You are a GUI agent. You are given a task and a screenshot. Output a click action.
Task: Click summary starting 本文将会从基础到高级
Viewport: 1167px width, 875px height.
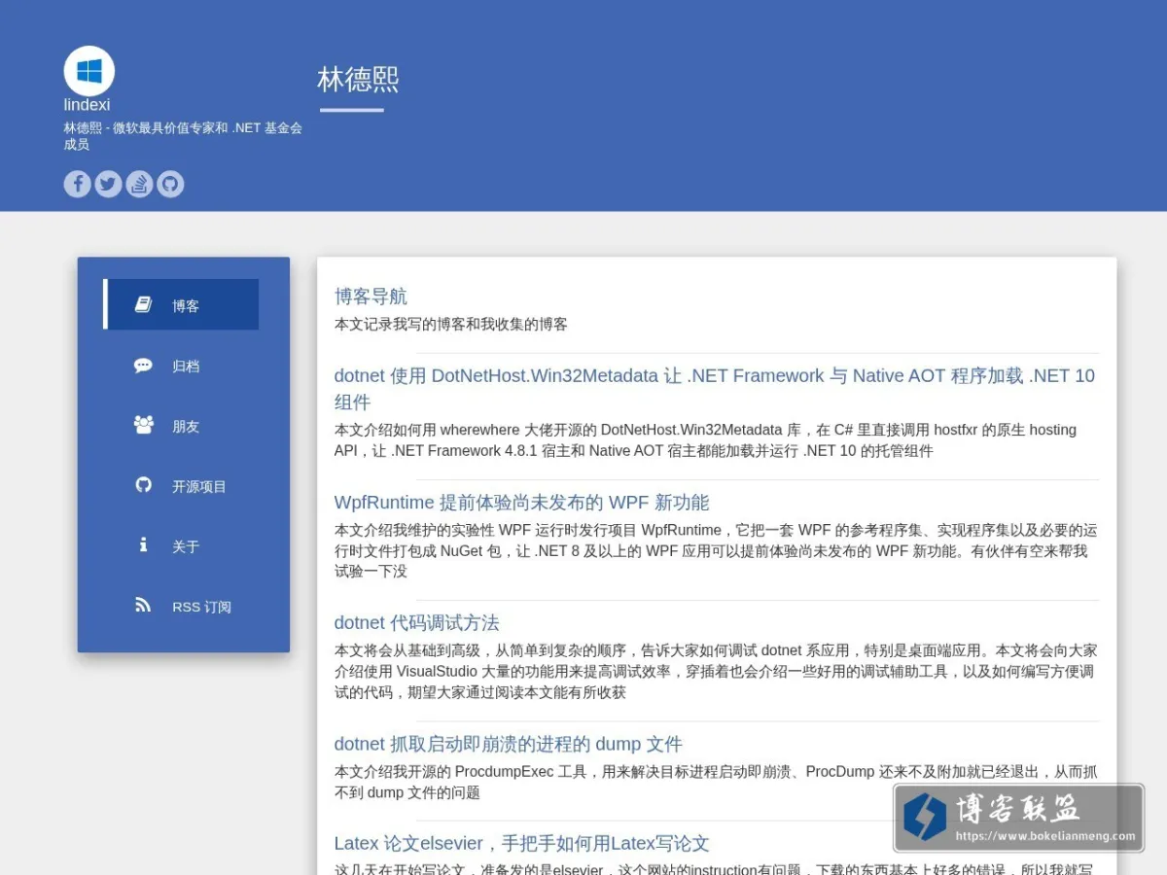[x=716, y=672]
